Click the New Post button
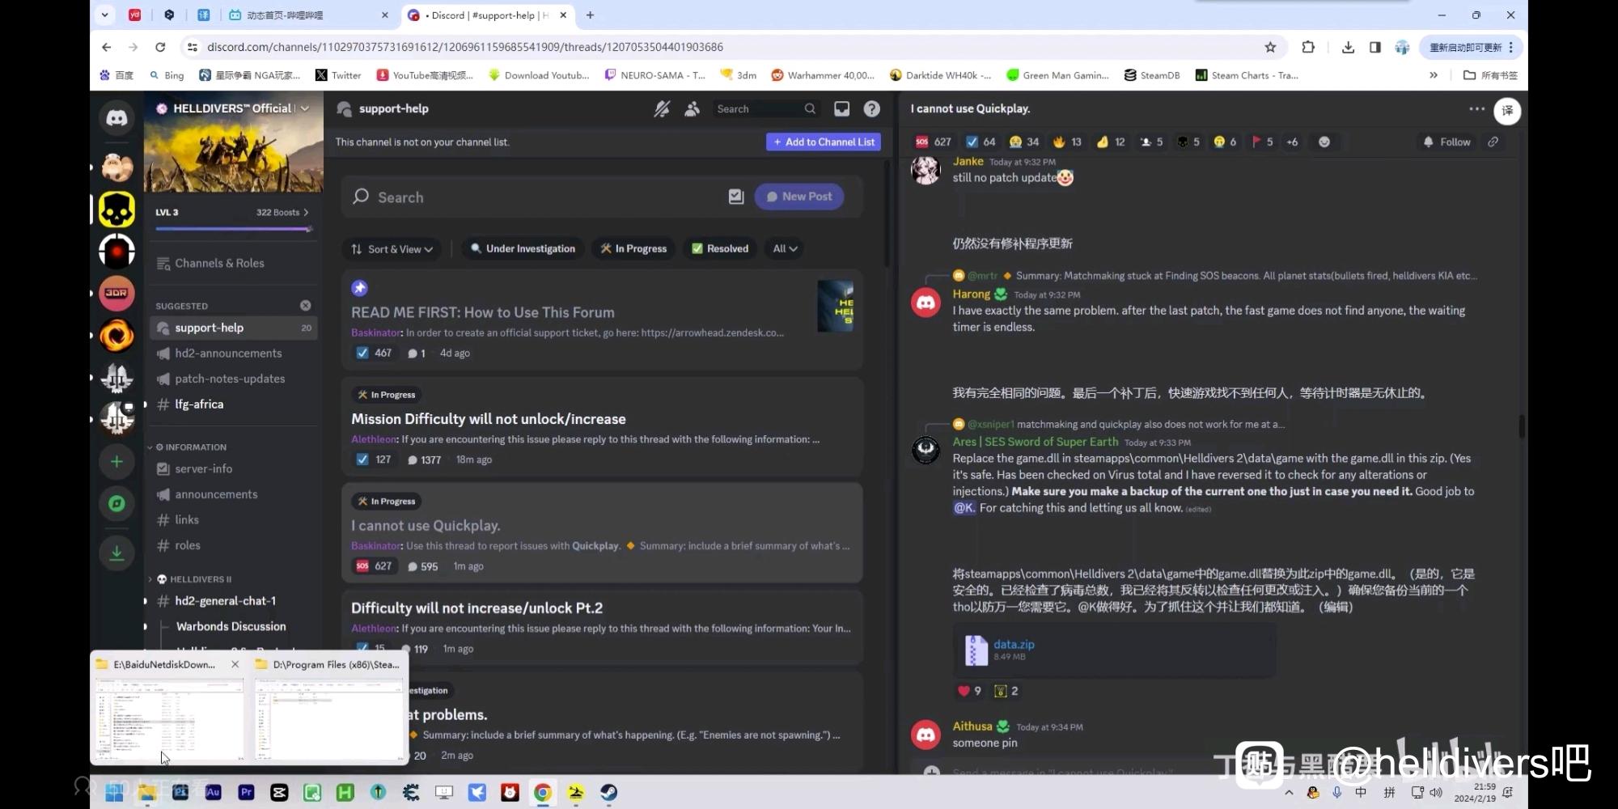Image resolution: width=1618 pixels, height=809 pixels. coord(798,197)
